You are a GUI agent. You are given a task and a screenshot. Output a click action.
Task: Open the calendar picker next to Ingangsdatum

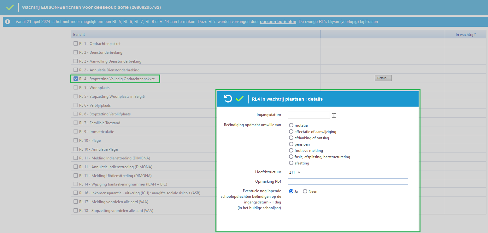[334, 115]
